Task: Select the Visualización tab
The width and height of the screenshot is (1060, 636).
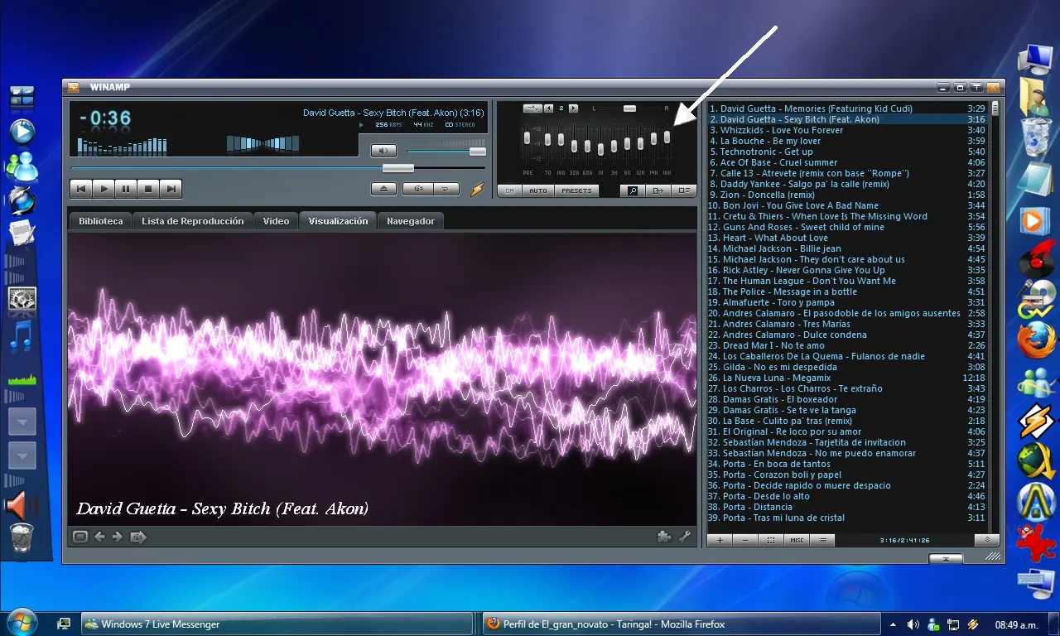Action: (x=338, y=221)
